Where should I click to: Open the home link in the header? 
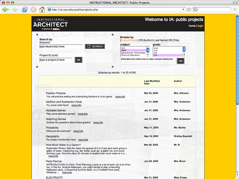192,26
